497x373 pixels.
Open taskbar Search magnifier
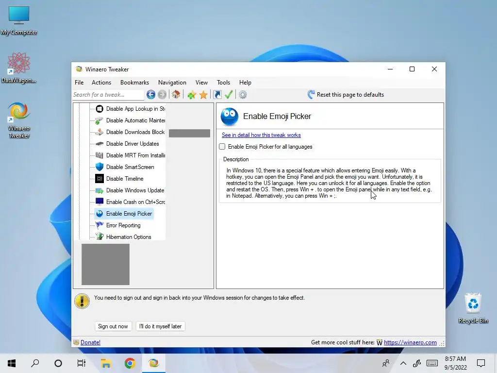[35, 363]
